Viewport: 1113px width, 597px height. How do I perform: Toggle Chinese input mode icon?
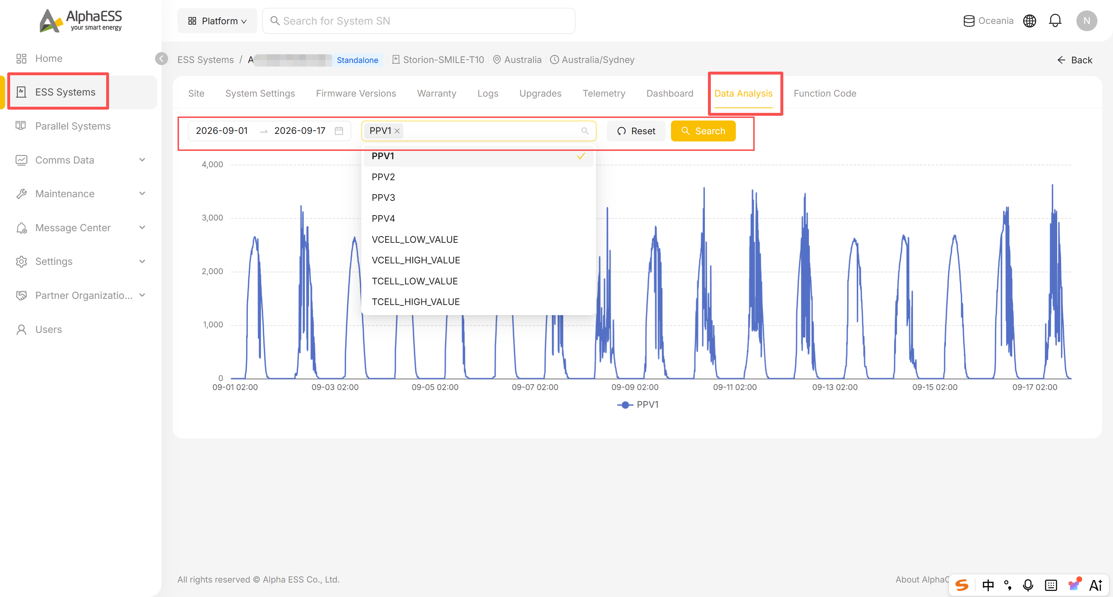(988, 585)
